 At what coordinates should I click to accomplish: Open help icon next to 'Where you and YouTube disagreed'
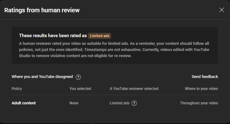78,77
